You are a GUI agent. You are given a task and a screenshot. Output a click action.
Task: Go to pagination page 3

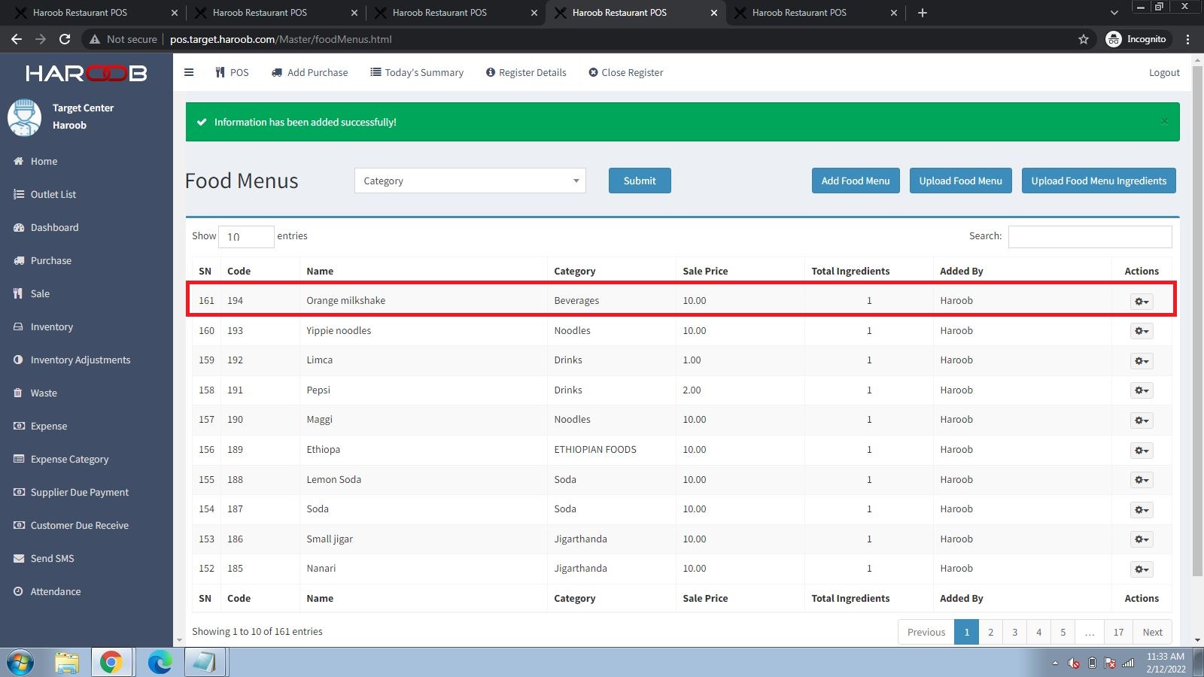1014,632
